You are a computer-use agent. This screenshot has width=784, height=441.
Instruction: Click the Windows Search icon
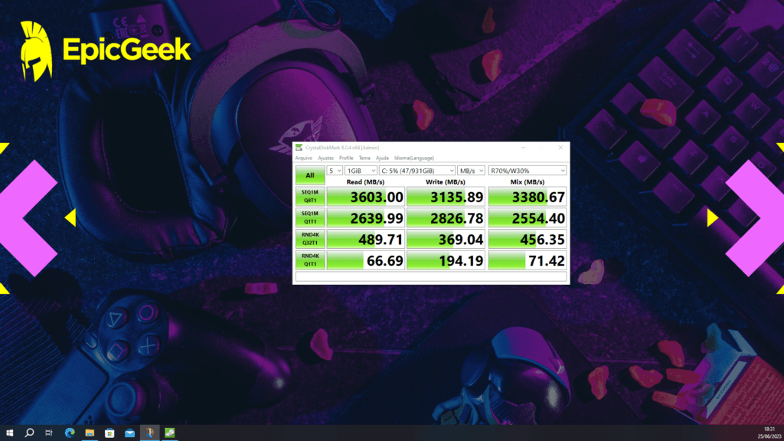pos(29,433)
